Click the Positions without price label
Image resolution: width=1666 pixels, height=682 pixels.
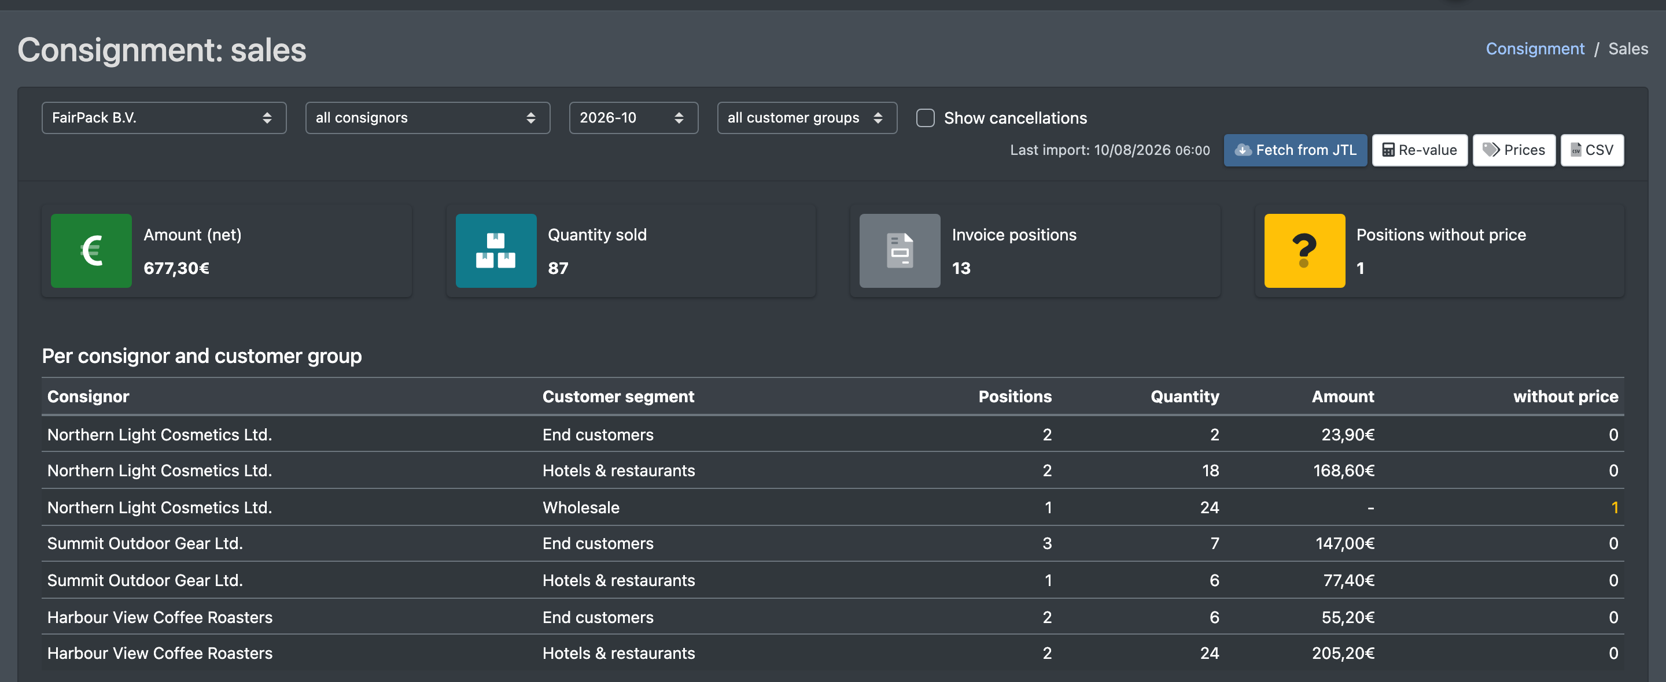coord(1441,235)
